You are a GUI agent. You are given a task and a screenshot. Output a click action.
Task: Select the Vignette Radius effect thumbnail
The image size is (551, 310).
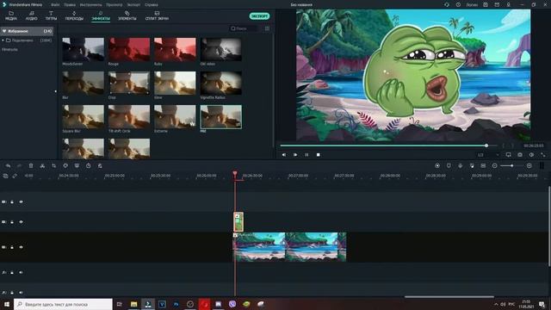click(x=221, y=83)
